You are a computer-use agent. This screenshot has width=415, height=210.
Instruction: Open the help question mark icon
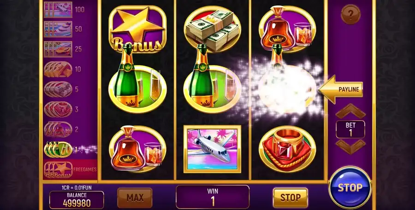(350, 15)
